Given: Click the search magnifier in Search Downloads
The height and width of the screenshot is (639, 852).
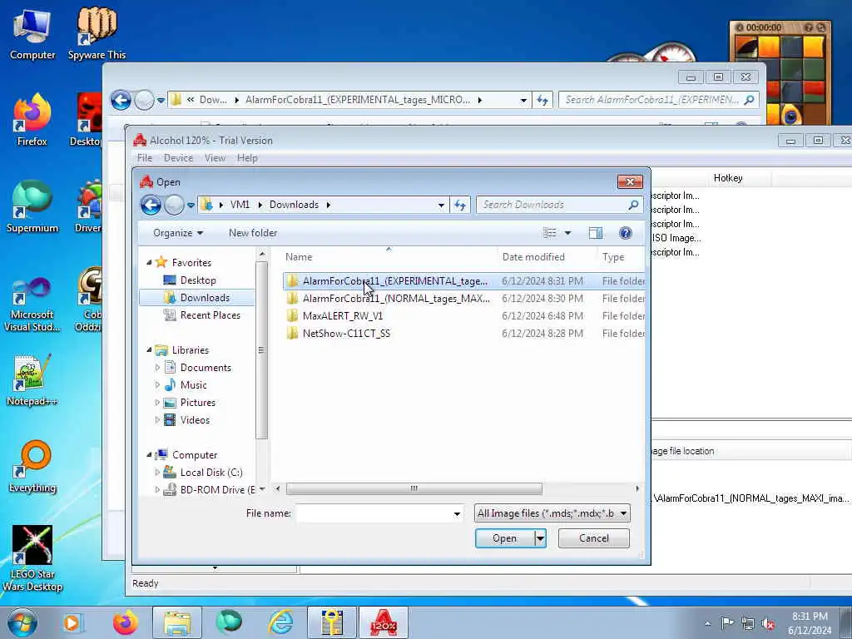Looking at the screenshot, I should tap(633, 205).
